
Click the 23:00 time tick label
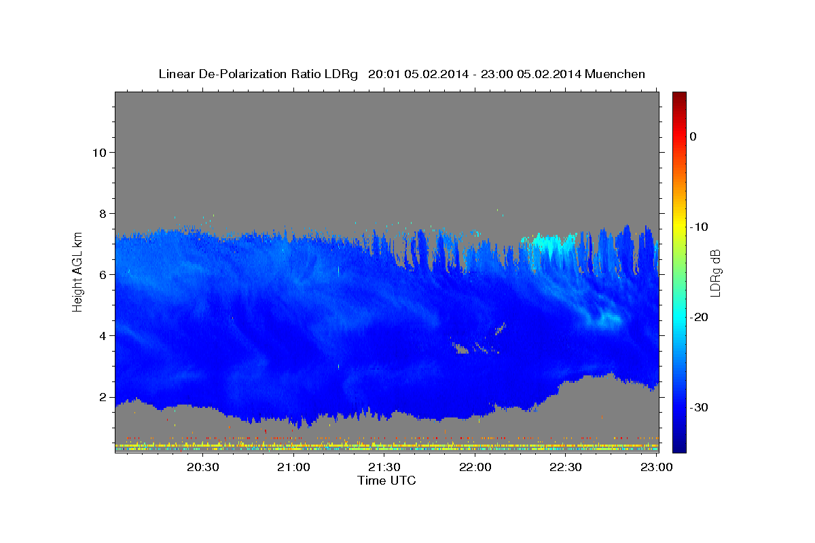[x=656, y=467]
